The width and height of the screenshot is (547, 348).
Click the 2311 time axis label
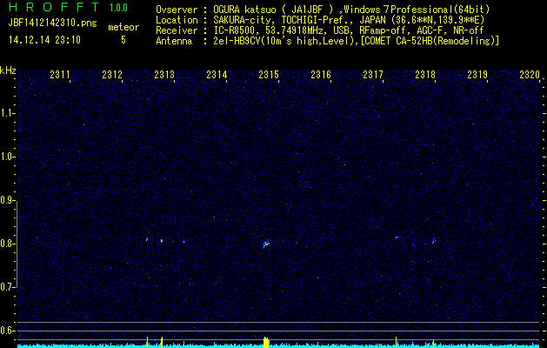60,75
